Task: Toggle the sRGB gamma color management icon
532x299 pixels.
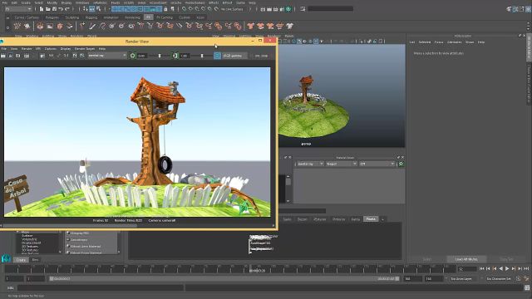Action: (x=217, y=56)
